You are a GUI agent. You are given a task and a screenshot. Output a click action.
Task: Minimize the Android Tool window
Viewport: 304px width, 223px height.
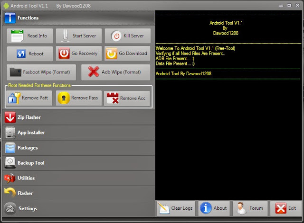[281, 6]
